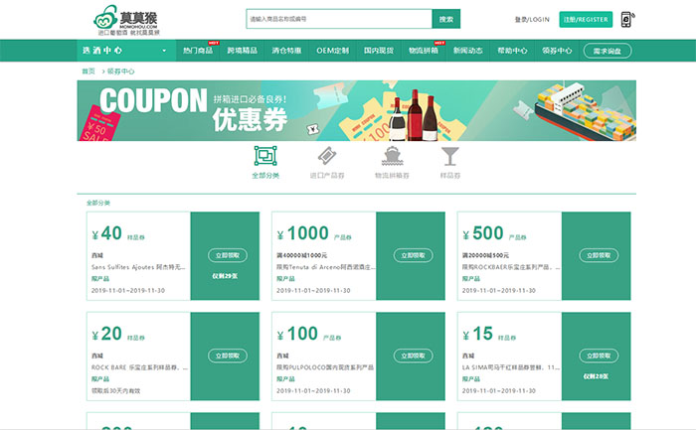
Task: Expand the 选酒中心 dropdown menu
Action: tap(124, 50)
